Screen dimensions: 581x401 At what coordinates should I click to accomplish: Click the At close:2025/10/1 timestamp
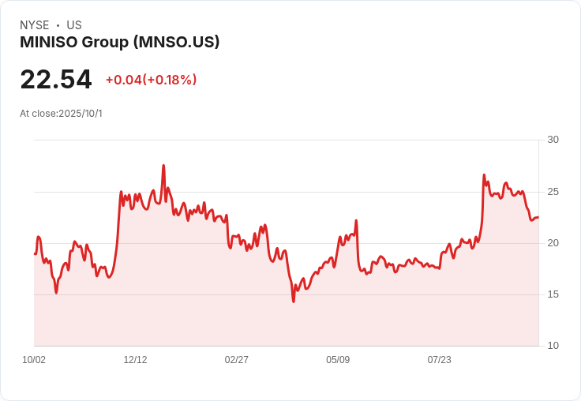click(61, 114)
